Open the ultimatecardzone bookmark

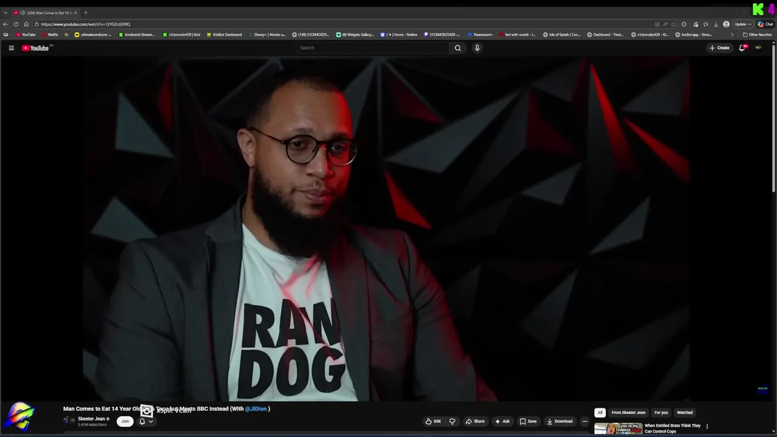point(93,35)
